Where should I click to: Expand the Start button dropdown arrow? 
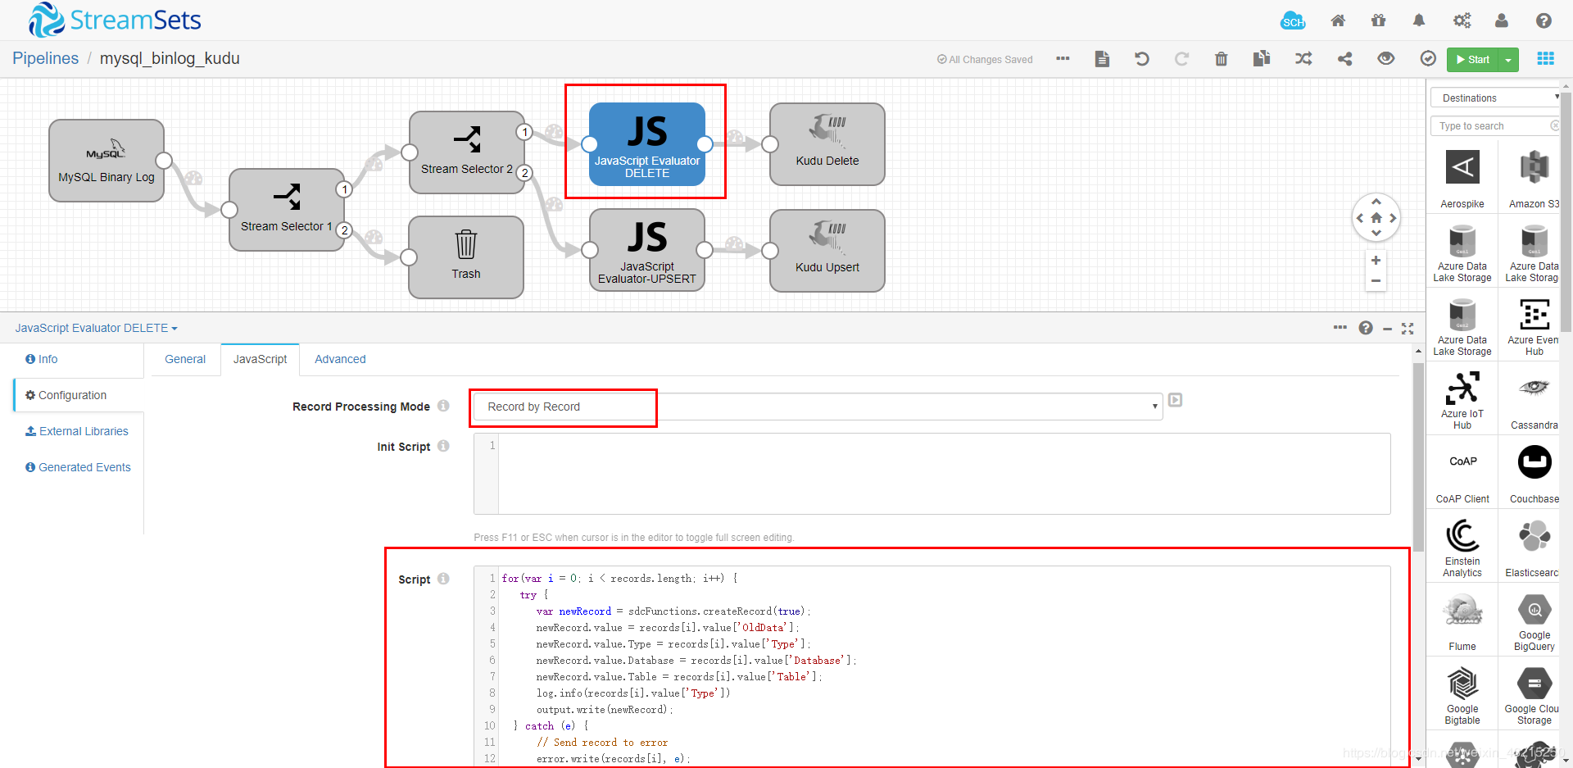pyautogui.click(x=1508, y=59)
